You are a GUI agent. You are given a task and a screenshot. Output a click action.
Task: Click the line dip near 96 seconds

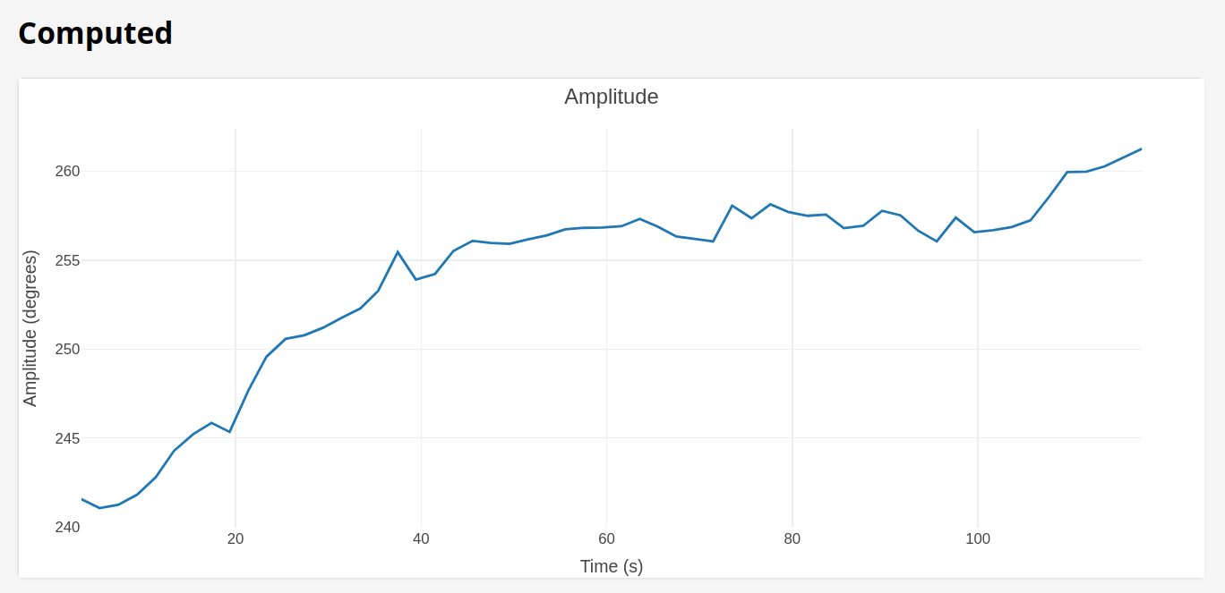pos(937,241)
